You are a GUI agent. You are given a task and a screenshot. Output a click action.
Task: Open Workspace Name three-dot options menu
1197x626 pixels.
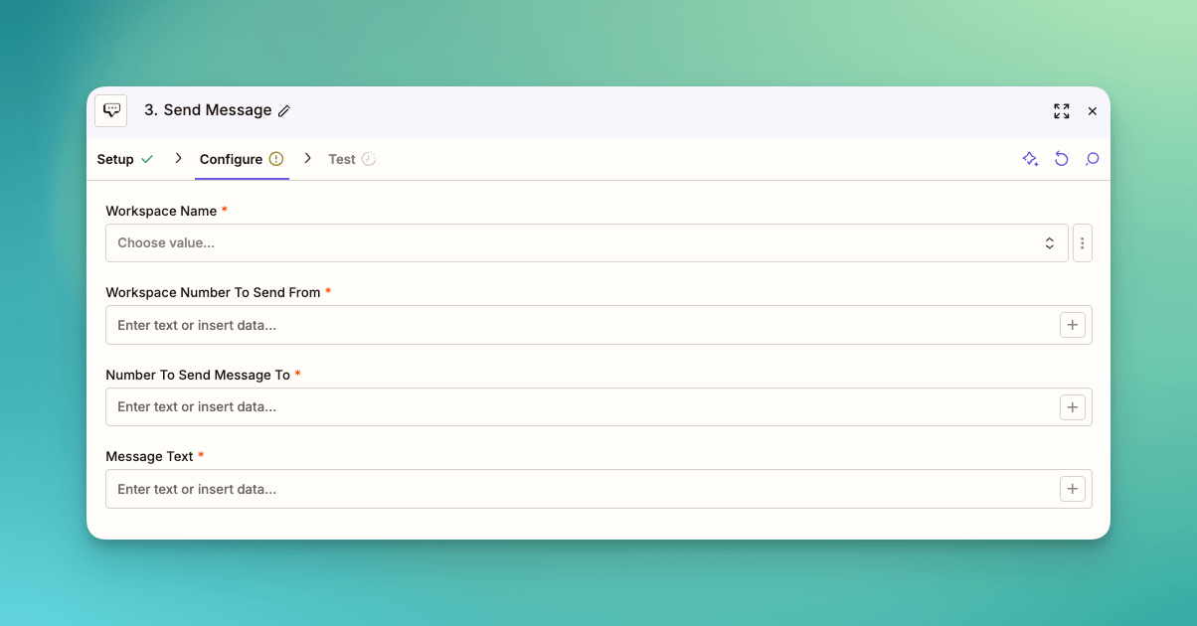pyautogui.click(x=1083, y=243)
